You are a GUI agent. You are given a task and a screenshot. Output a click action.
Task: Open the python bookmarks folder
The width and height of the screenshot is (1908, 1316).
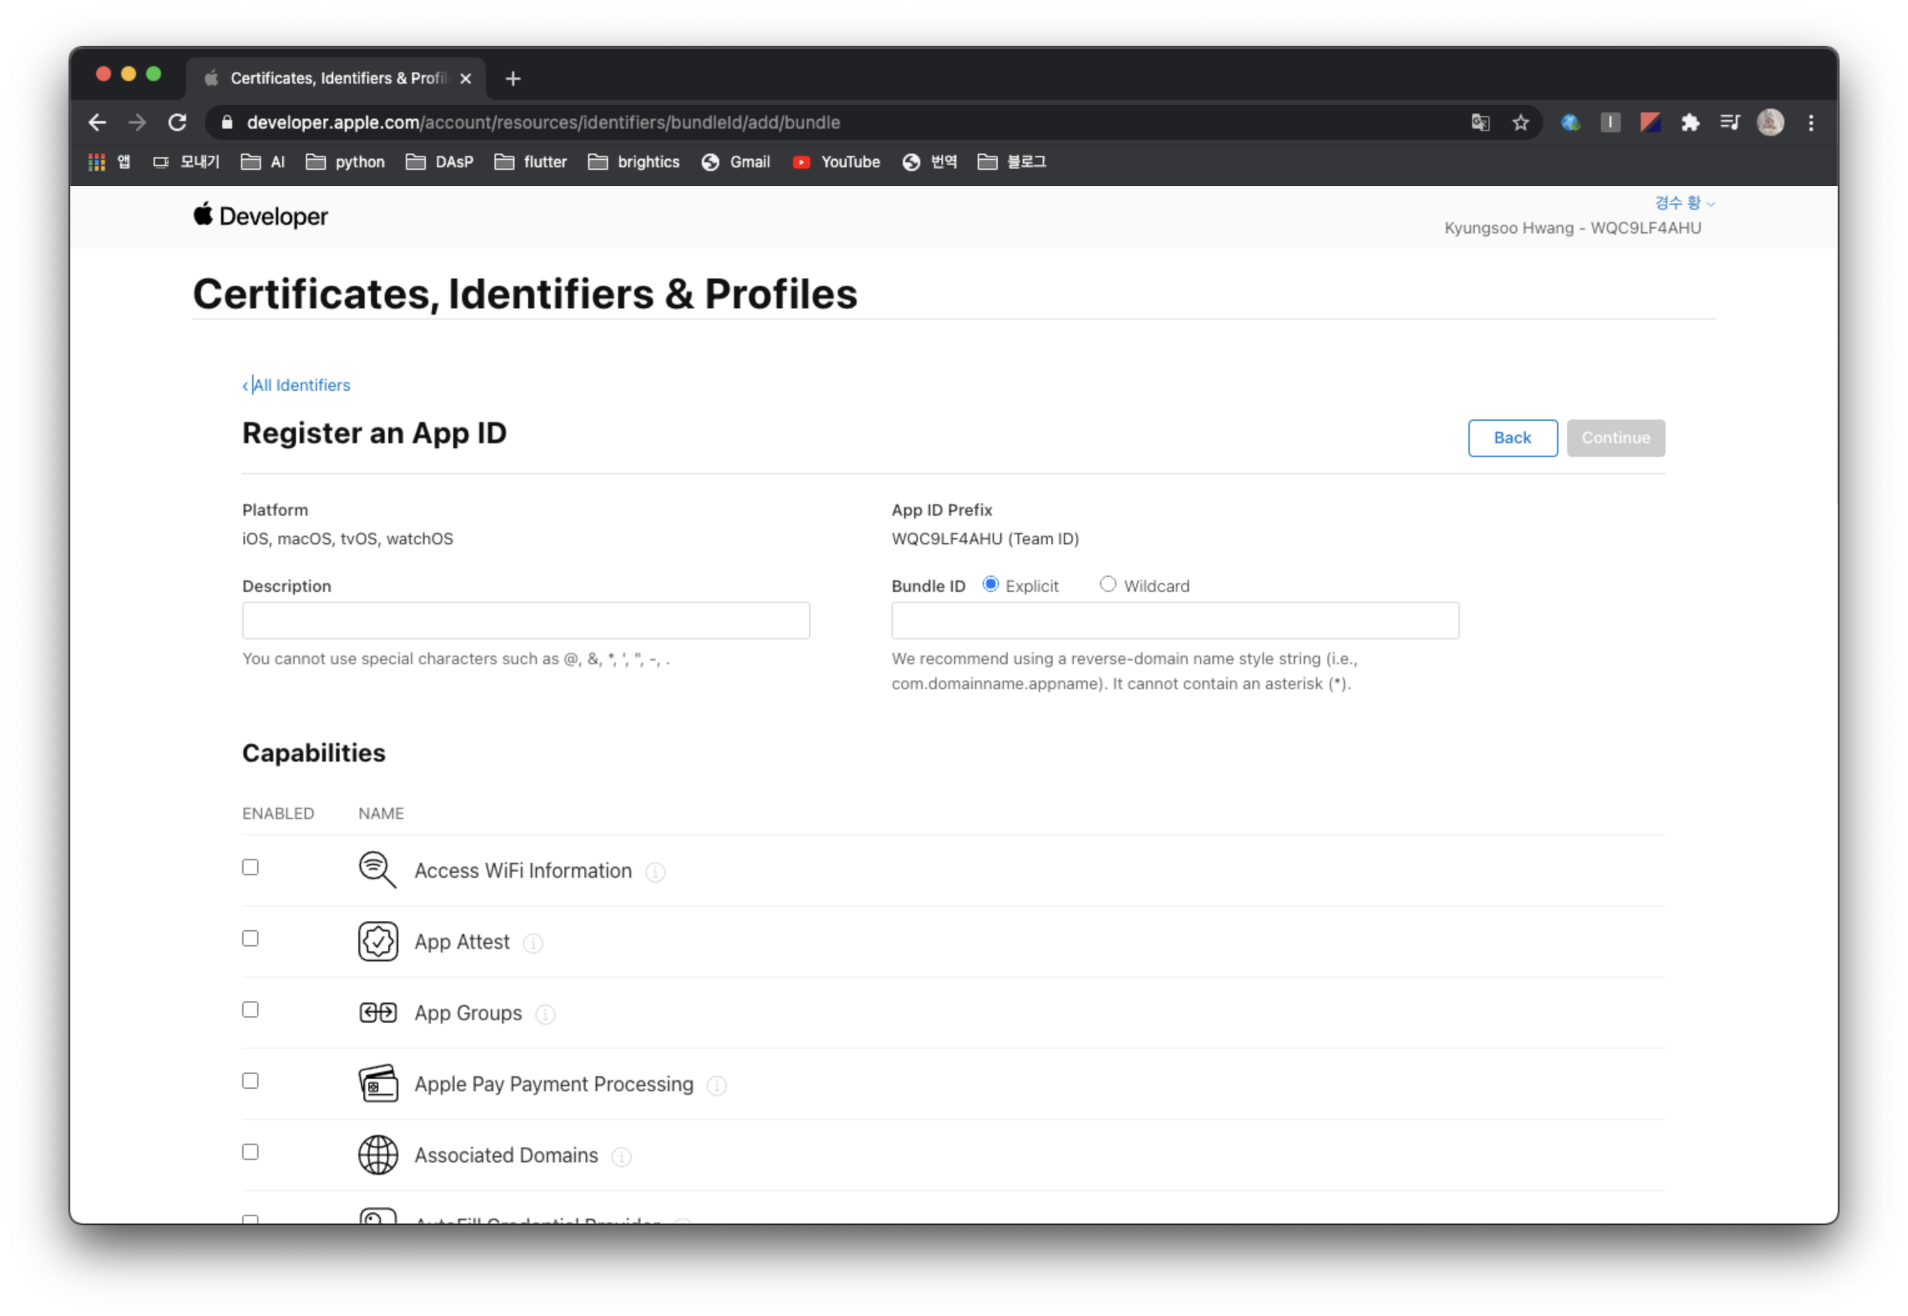click(x=345, y=162)
